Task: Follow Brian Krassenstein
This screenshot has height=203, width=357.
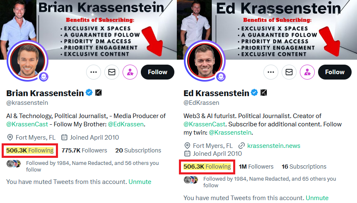Action: click(x=157, y=72)
